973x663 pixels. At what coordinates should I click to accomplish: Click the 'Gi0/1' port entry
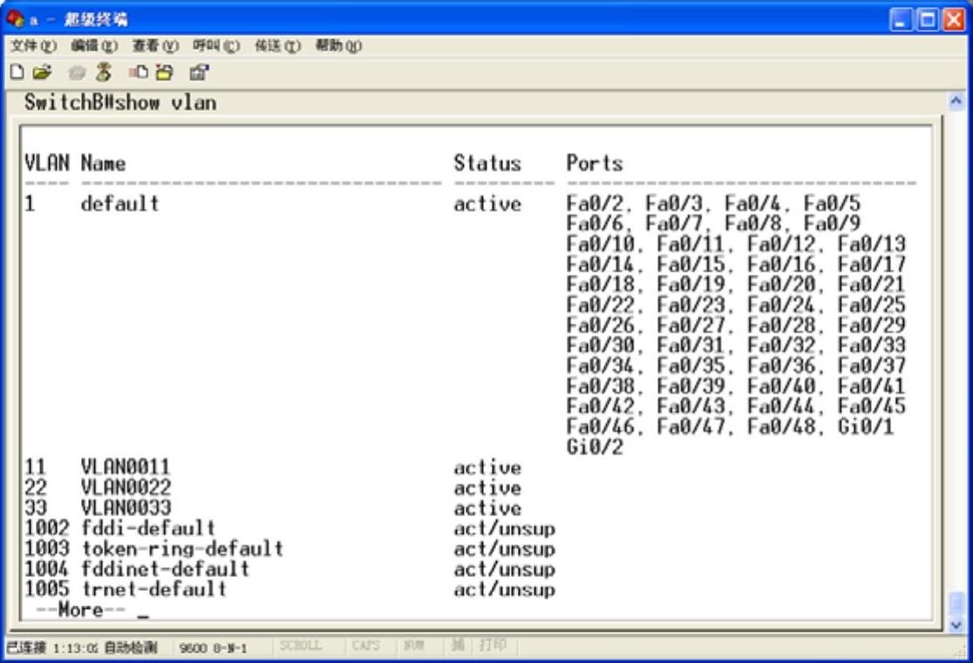coord(866,426)
